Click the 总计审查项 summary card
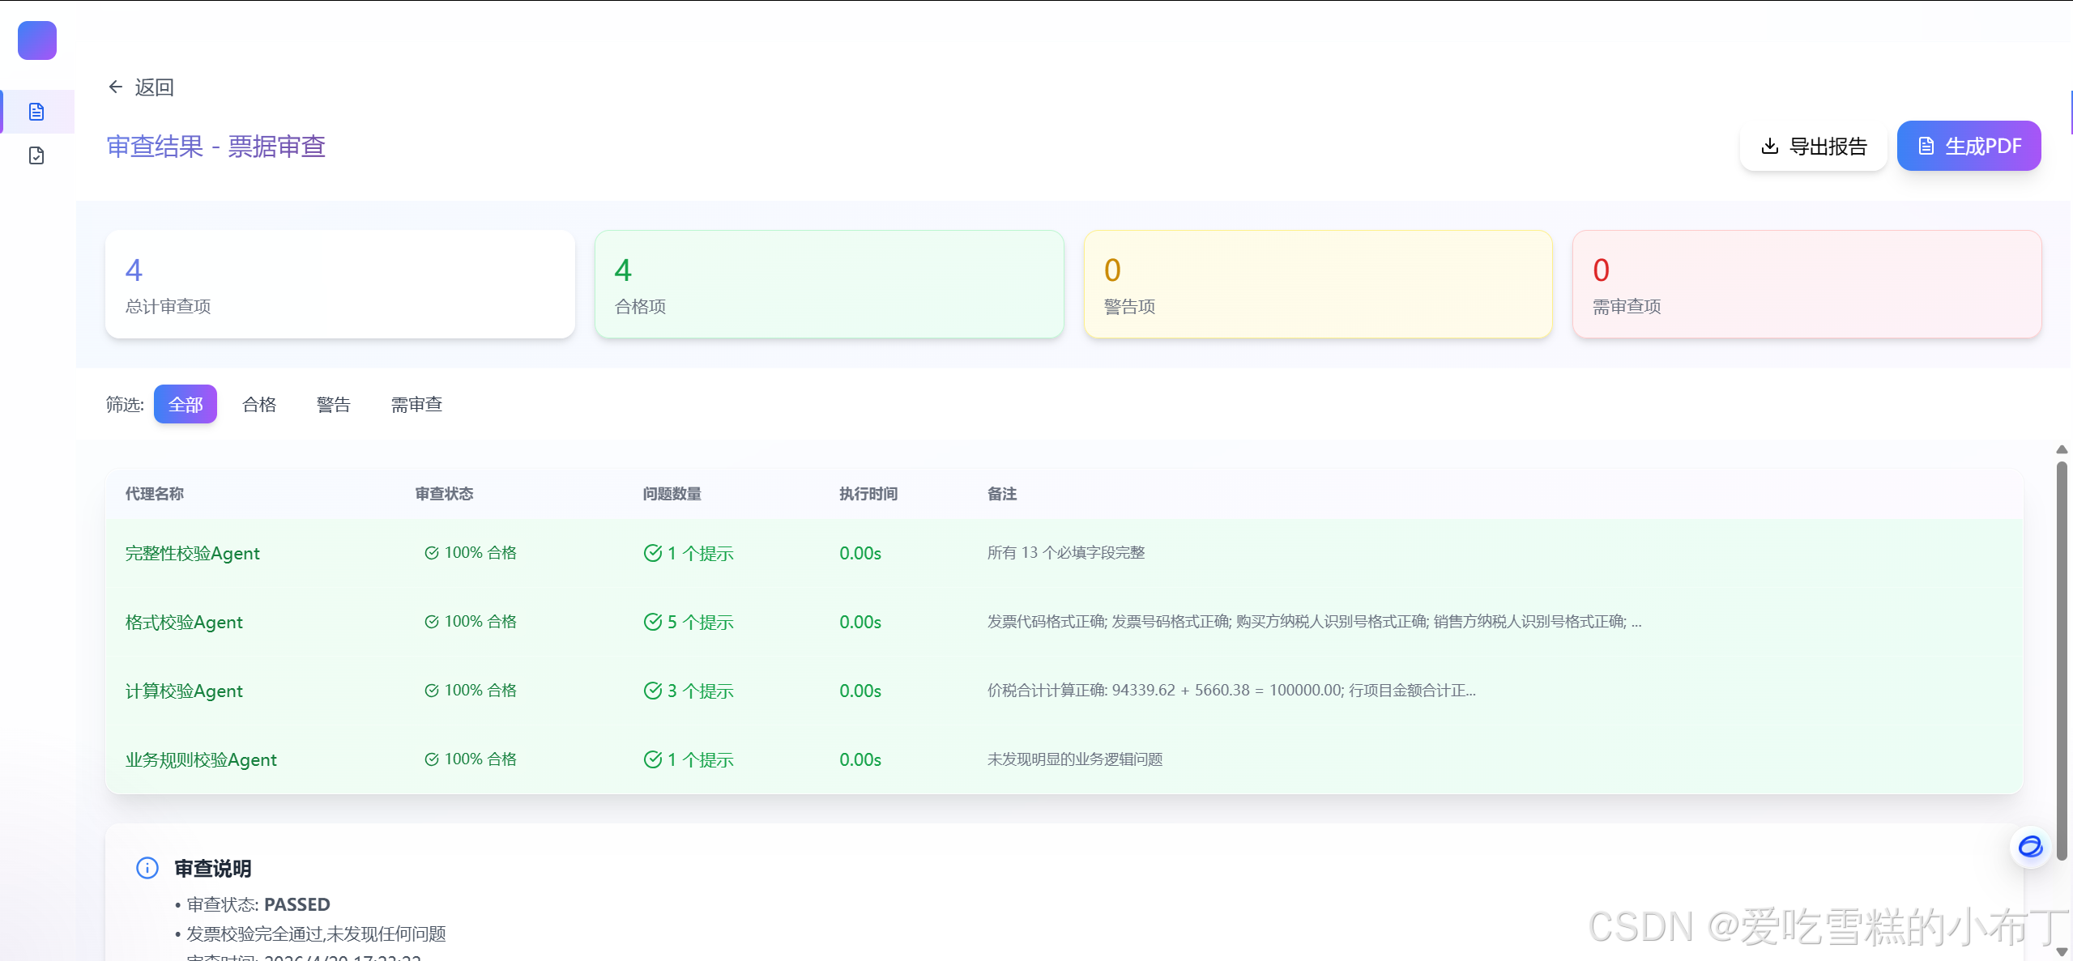Viewport: 2073px width, 961px height. click(x=340, y=284)
